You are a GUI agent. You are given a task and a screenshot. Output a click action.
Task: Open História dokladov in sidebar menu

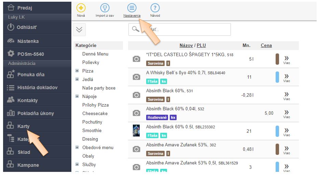point(37,87)
